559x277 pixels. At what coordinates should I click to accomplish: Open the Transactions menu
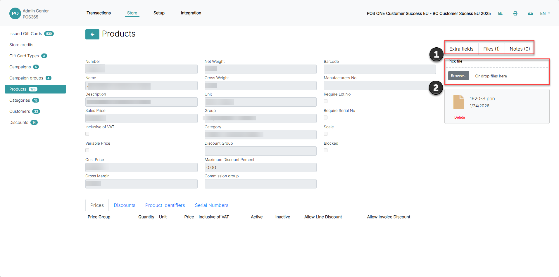(99, 13)
